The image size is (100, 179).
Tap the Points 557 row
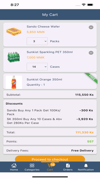tap(50, 141)
